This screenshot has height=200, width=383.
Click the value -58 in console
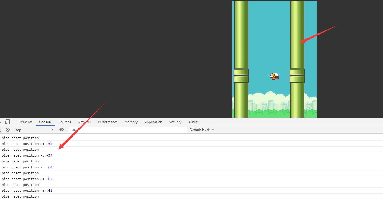[x=49, y=144]
